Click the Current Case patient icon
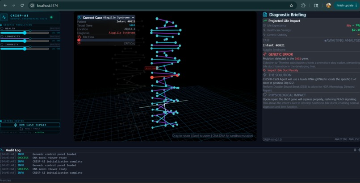 point(79,17)
